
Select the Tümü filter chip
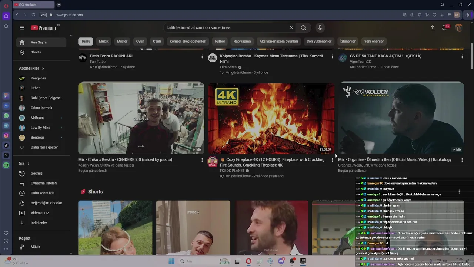86,41
